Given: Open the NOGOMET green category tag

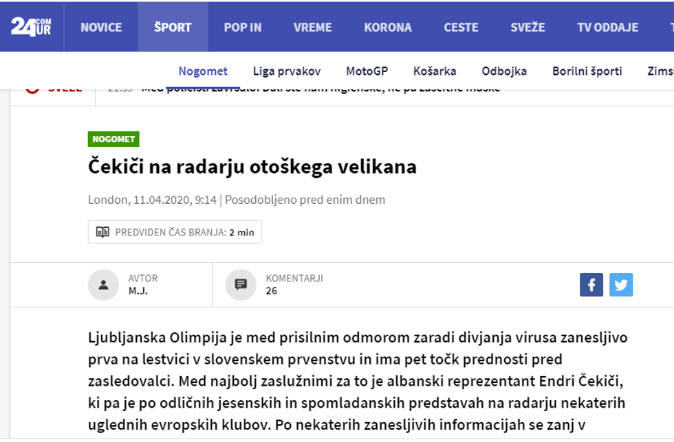Looking at the screenshot, I should [x=113, y=139].
